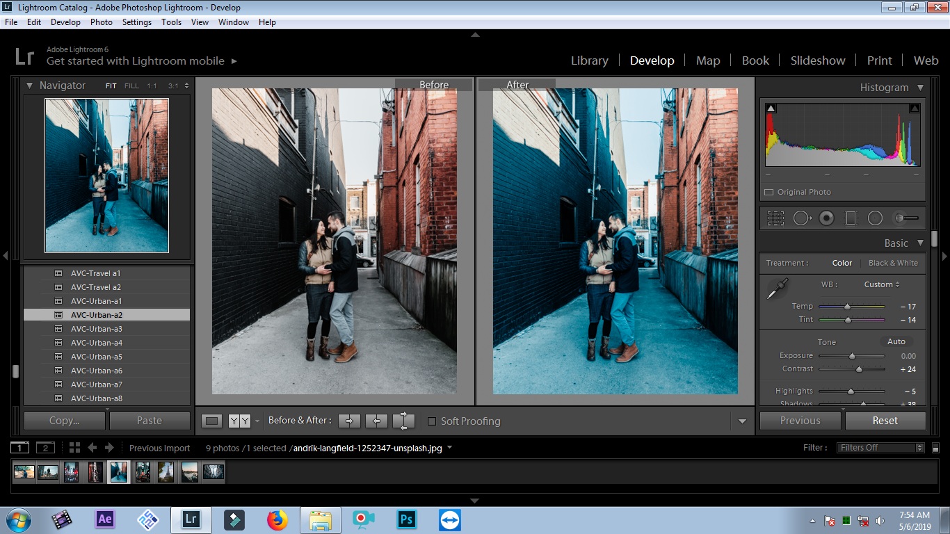Switch to the Map module
The width and height of the screenshot is (950, 534).
pos(708,60)
